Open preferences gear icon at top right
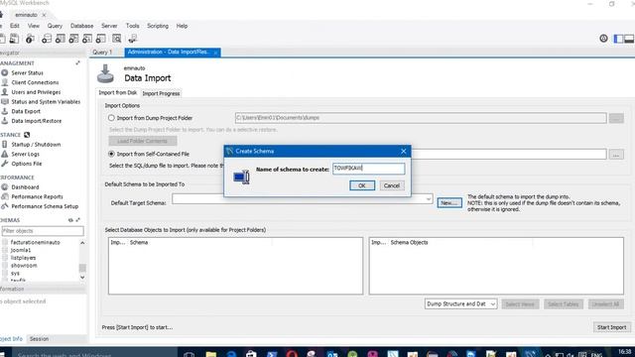Image resolution: width=635 pixels, height=357 pixels. click(603, 39)
